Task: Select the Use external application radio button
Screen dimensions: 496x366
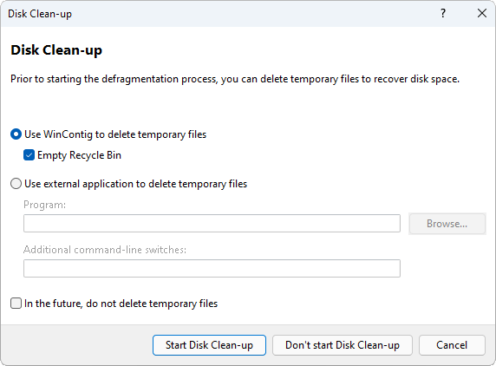Action: 16,184
